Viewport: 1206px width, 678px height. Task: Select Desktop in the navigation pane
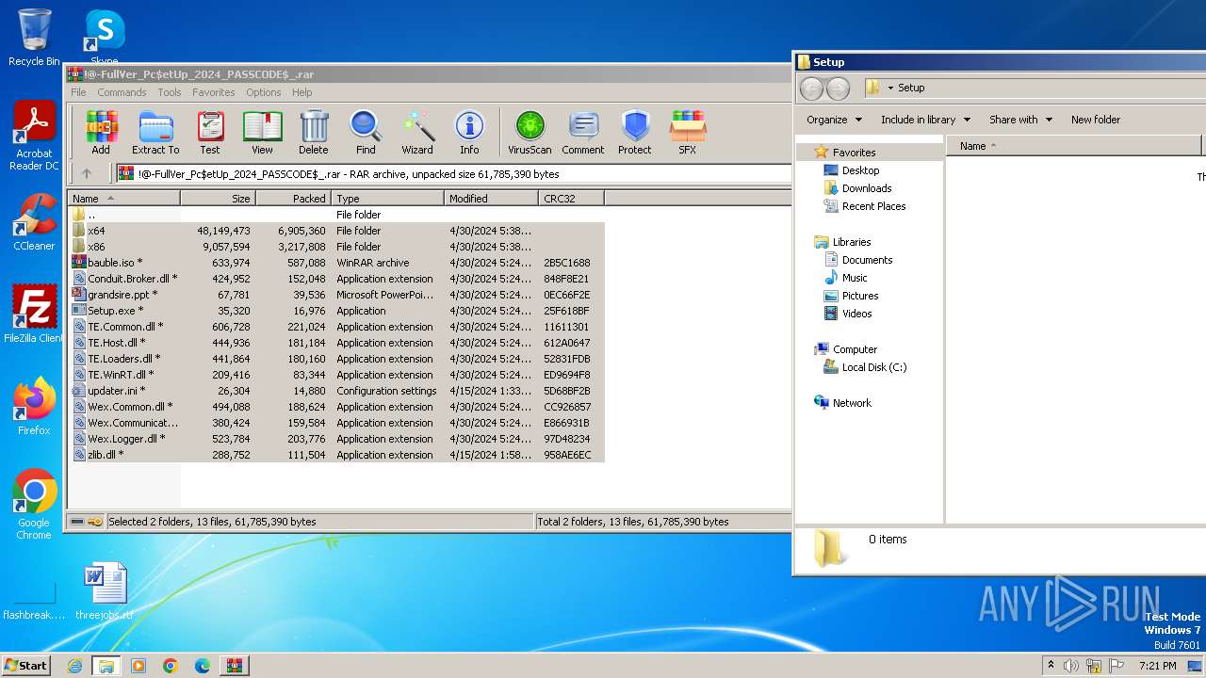[x=860, y=170]
